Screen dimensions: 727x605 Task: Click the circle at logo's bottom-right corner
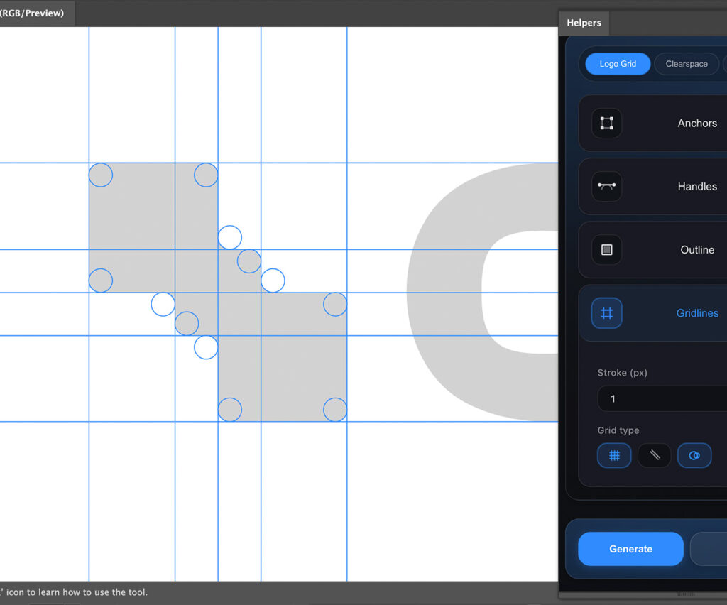(335, 410)
